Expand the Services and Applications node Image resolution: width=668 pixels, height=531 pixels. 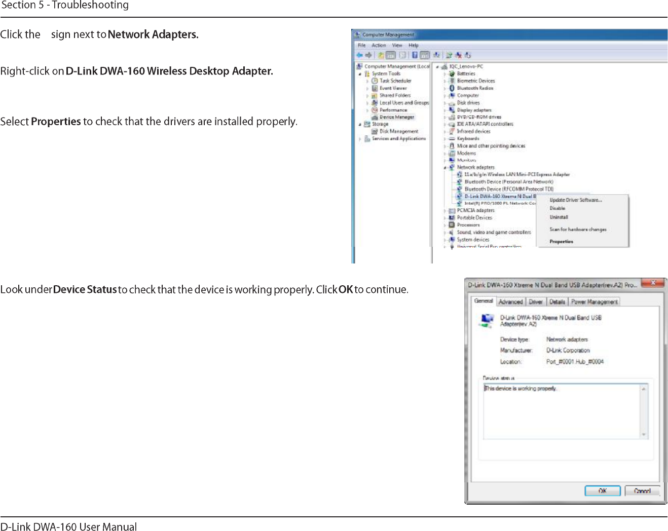point(360,138)
